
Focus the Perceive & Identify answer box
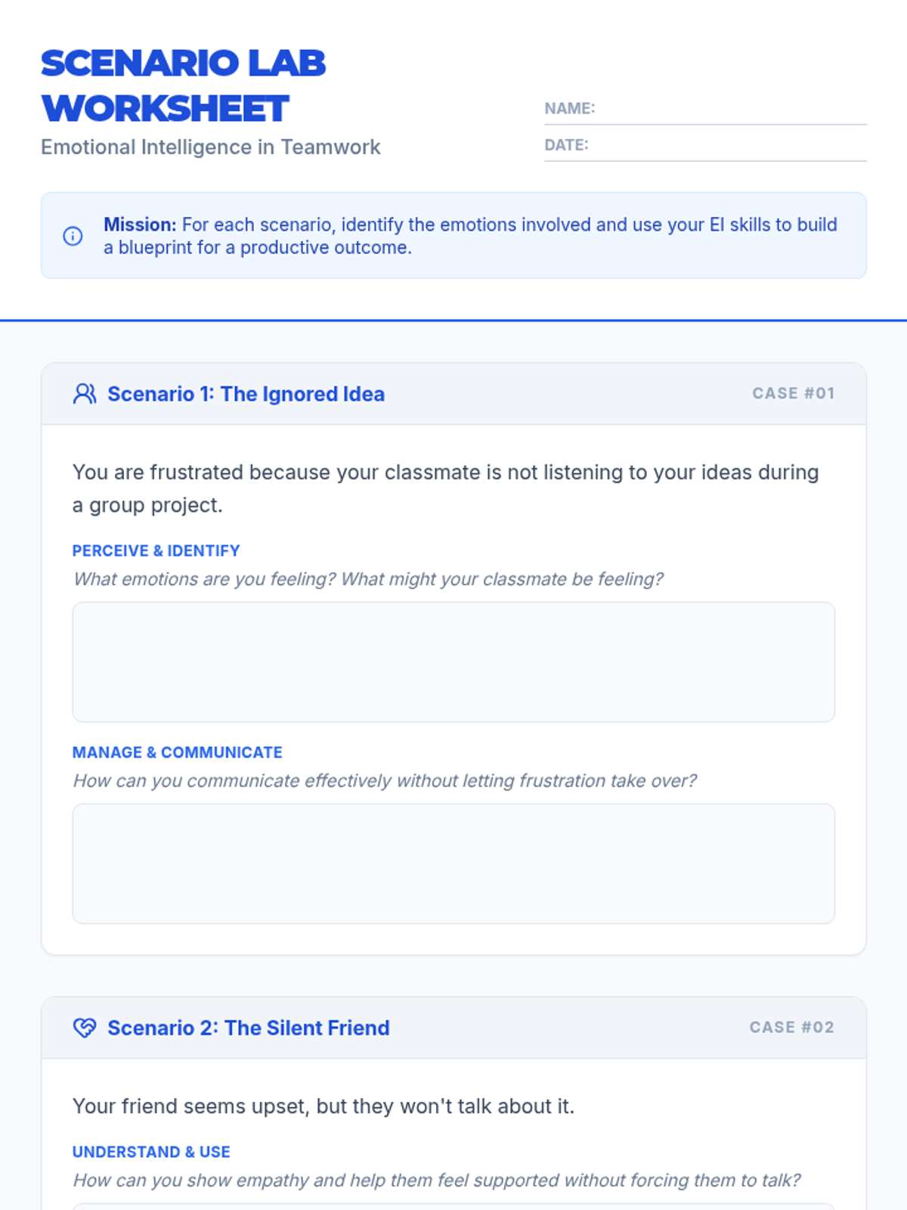[453, 662]
